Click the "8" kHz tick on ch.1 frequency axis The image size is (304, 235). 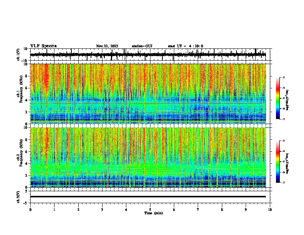[27, 76]
